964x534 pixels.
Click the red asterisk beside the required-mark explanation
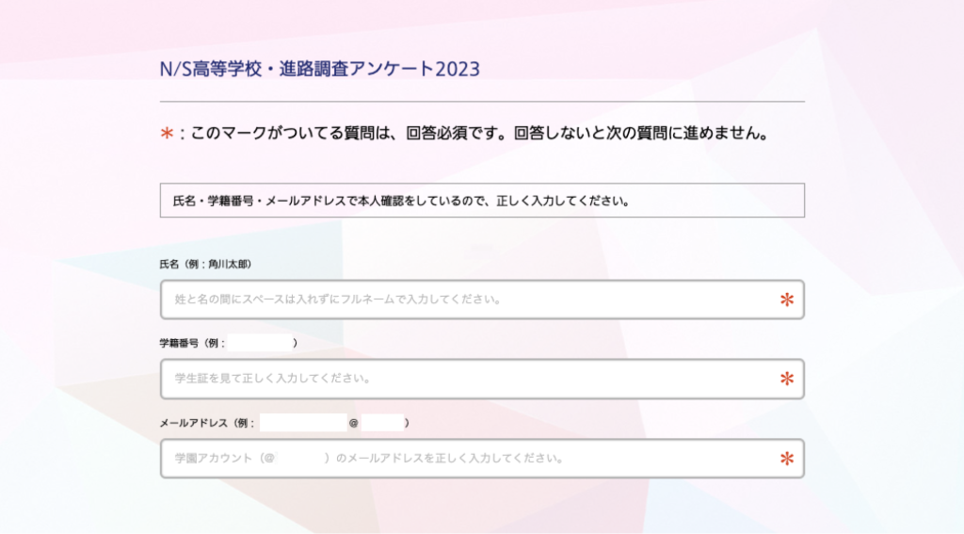[x=167, y=133]
